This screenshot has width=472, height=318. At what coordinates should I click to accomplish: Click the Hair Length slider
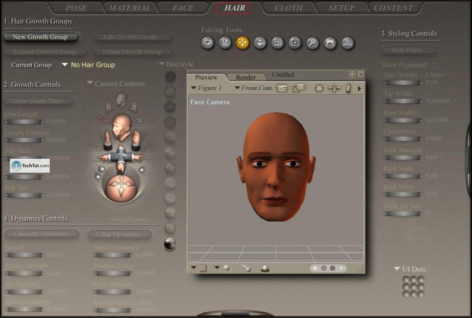point(24,122)
